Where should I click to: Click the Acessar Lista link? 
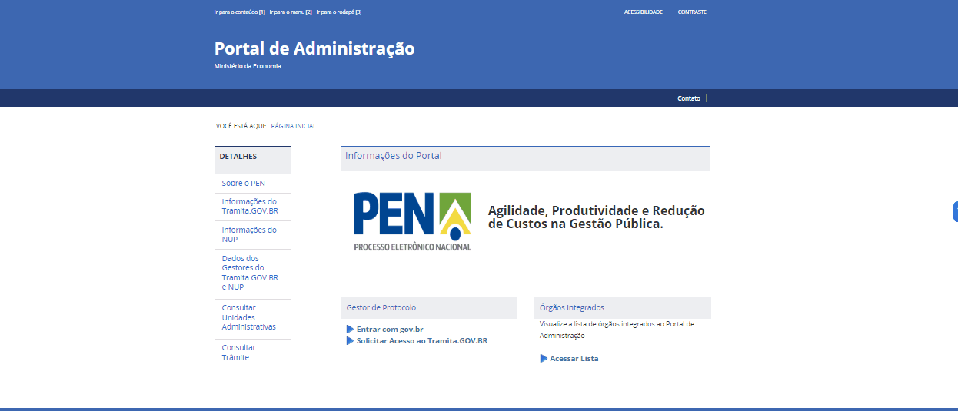(574, 359)
